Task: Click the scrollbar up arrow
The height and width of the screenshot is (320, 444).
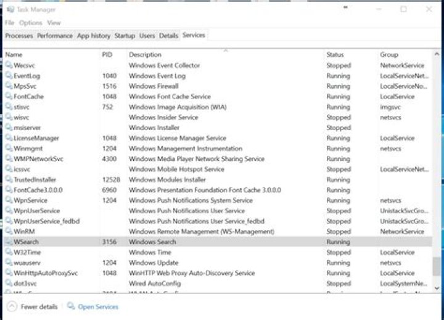Action: pyautogui.click(x=437, y=54)
